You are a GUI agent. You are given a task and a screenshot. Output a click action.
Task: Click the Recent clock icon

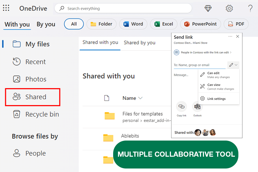pos(17,62)
